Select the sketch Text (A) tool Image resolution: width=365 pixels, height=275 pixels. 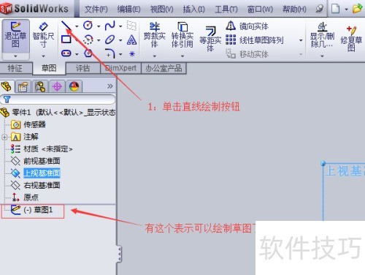tap(131, 39)
